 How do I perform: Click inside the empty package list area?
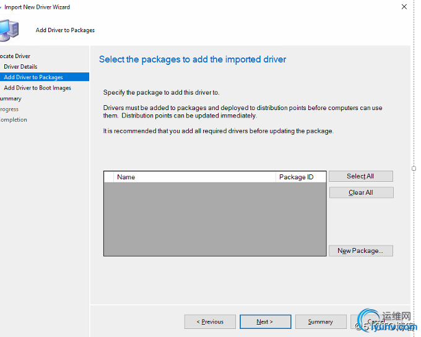(214, 219)
